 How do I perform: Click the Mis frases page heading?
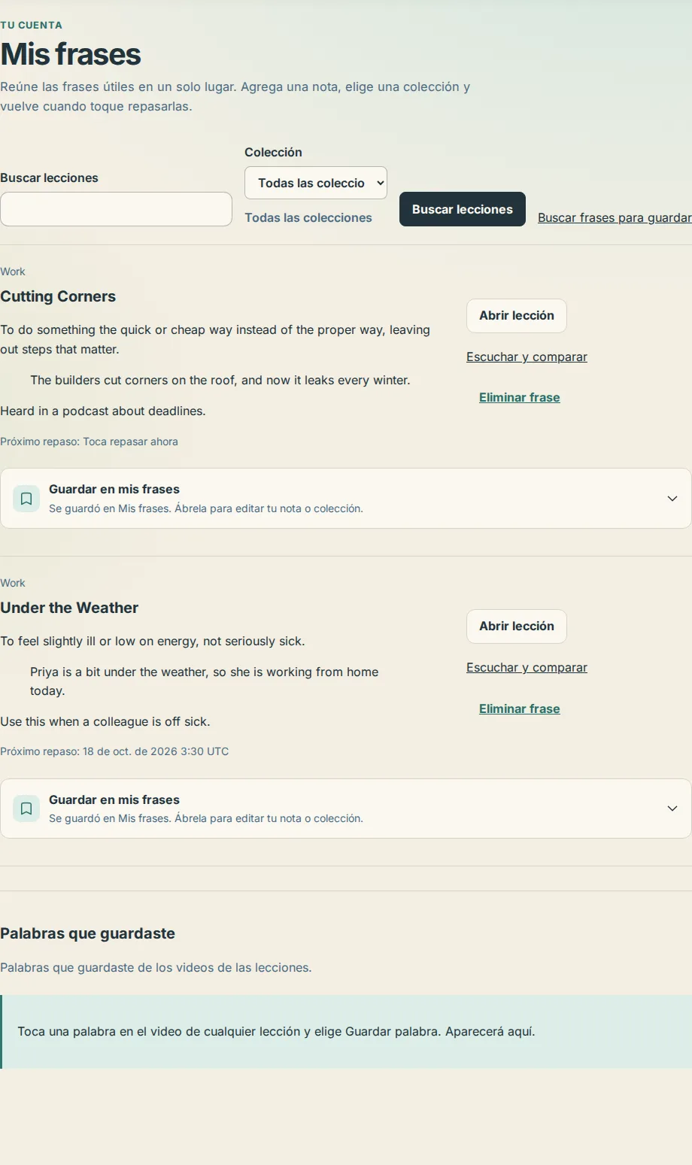tap(71, 54)
